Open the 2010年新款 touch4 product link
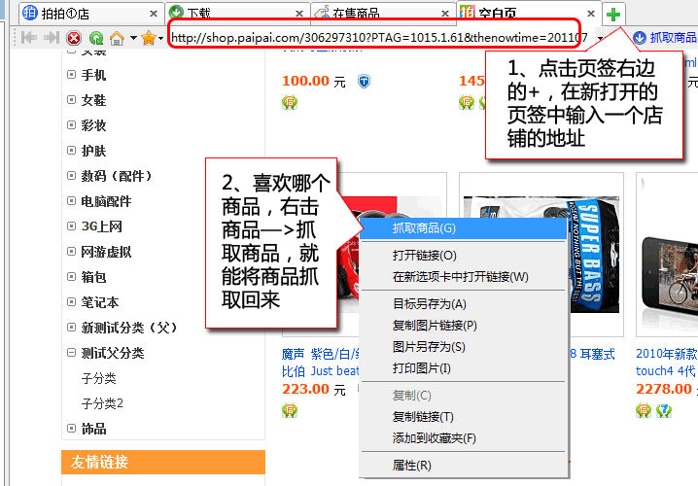Image resolution: width=698 pixels, height=486 pixels. [x=666, y=363]
